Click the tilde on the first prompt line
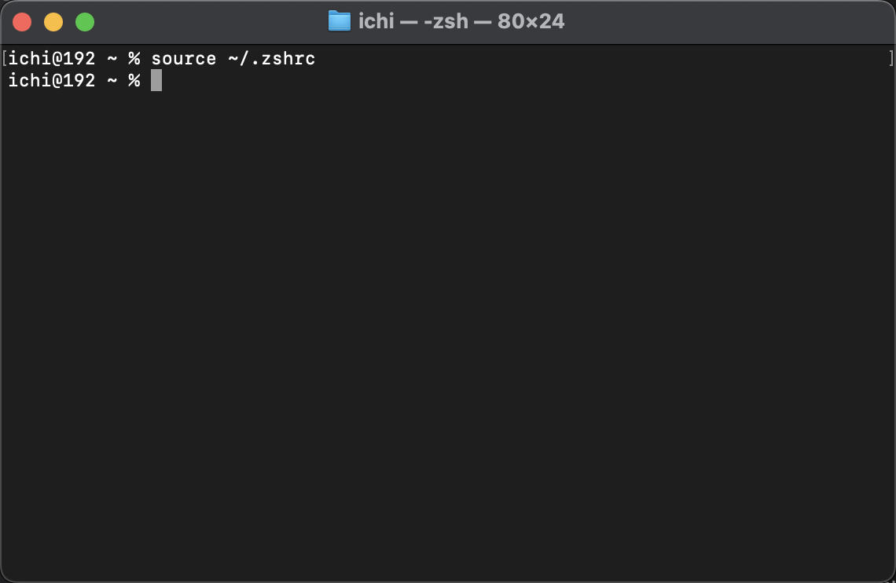Image resolution: width=896 pixels, height=583 pixels. [112, 59]
